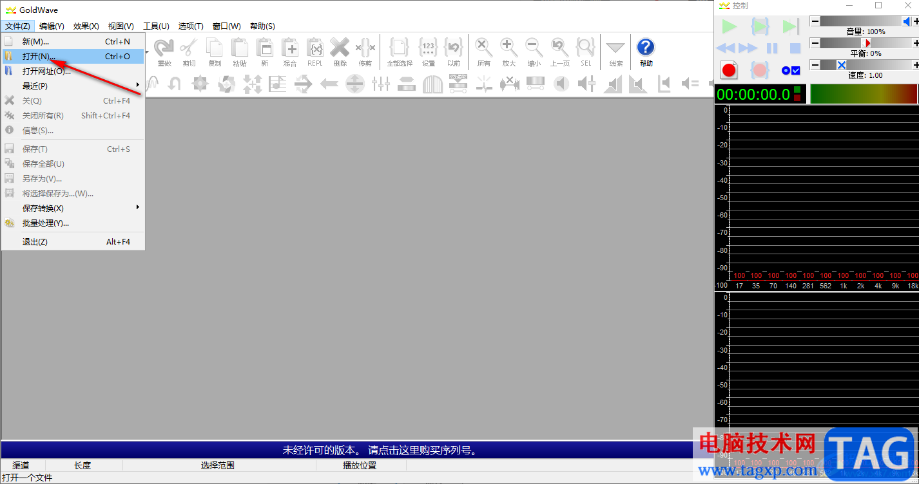Image resolution: width=919 pixels, height=484 pixels.
Task: Decrease speed with minus button
Action: pyautogui.click(x=815, y=65)
